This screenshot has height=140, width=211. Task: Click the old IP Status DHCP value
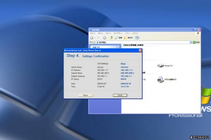tap(100, 79)
